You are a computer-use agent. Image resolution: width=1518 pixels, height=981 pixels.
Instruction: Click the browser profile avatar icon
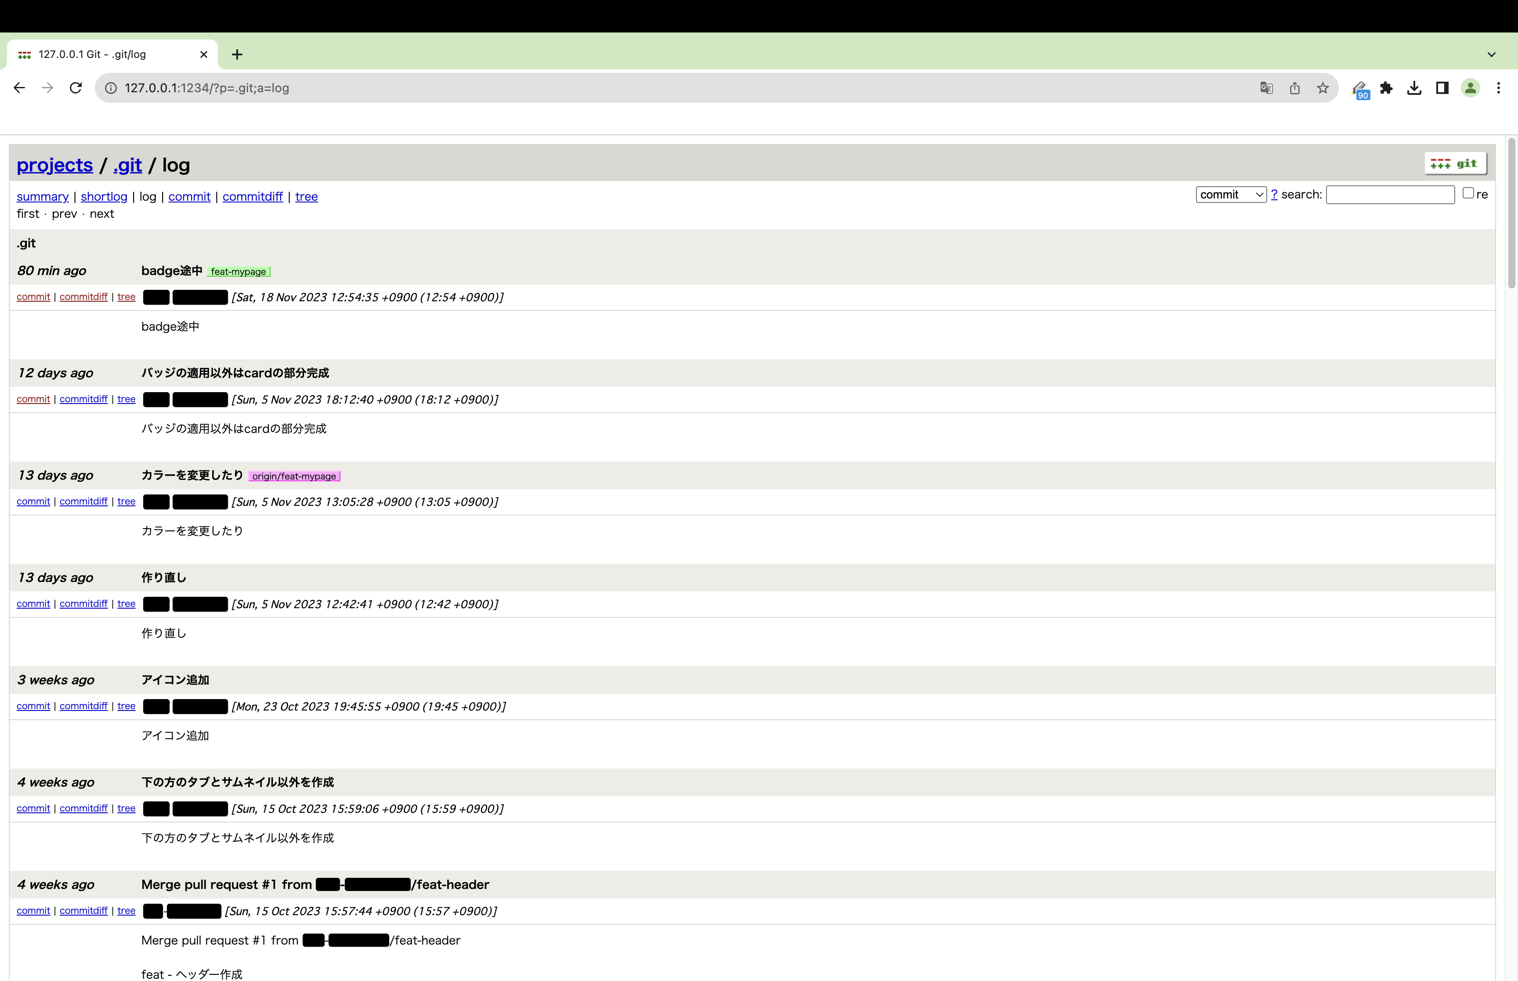coord(1470,88)
